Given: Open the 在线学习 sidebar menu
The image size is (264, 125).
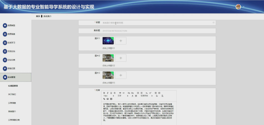Looking at the screenshot, I should [x=16, y=43].
